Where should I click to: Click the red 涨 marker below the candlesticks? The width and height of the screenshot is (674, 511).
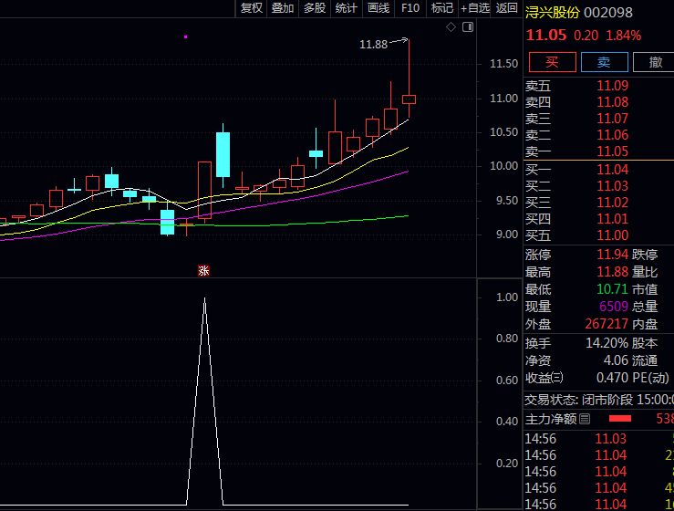pyautogui.click(x=203, y=270)
